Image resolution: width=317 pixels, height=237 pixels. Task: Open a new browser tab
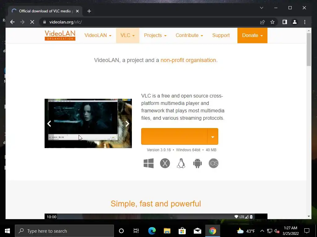[x=89, y=11]
